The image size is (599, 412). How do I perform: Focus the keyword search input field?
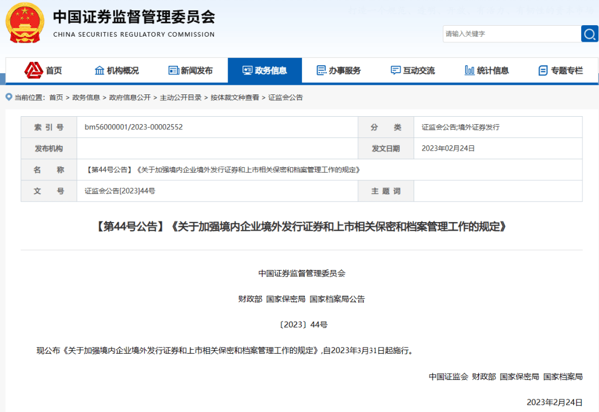click(x=512, y=34)
